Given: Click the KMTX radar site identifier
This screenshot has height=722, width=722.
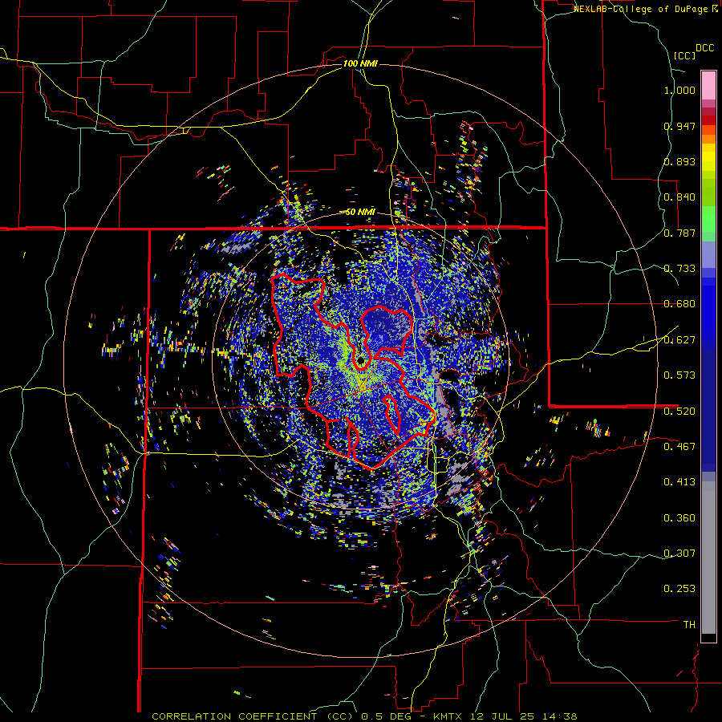Looking at the screenshot, I should tap(447, 716).
